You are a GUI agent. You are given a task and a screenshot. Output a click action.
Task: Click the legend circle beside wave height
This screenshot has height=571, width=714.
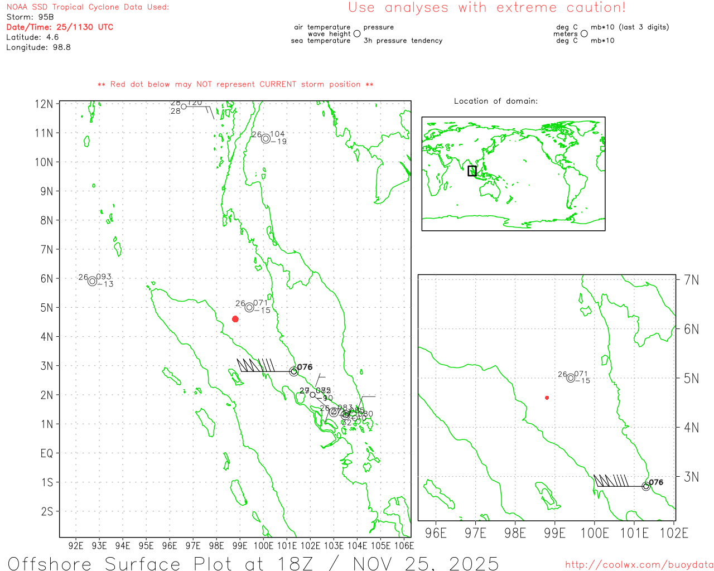[357, 34]
